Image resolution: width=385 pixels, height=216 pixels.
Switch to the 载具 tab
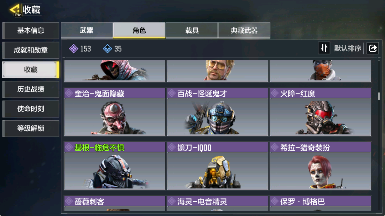192,30
